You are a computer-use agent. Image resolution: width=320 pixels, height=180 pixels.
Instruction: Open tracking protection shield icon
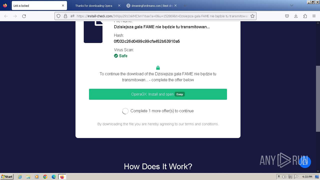(x=58, y=16)
